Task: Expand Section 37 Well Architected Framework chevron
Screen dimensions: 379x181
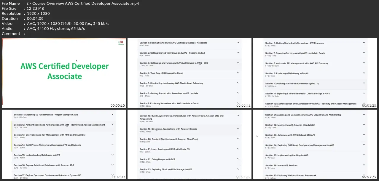Action: pyautogui.click(x=364, y=175)
